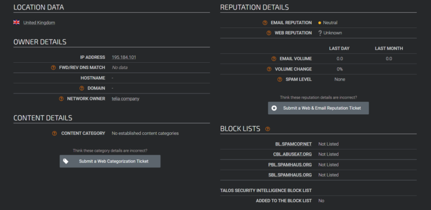Click the tag icon on Categorization Ticket button
Image resolution: width=431 pixels, height=210 pixels.
[66, 161]
